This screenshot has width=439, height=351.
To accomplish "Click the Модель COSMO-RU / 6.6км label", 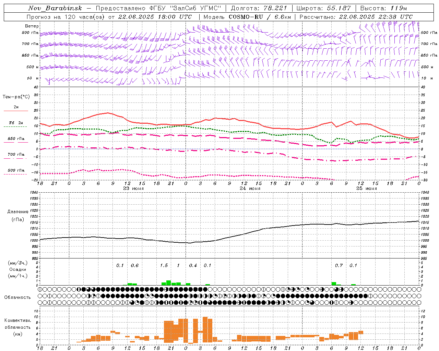I will 247,17.
